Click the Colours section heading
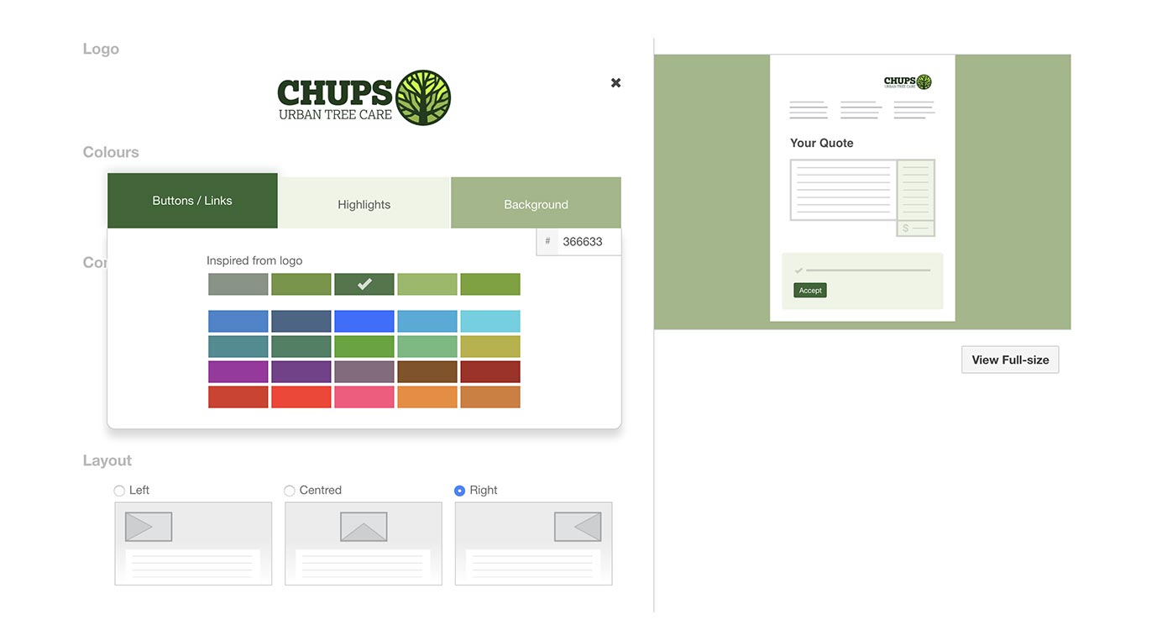Screen dimensions: 1162x630 (111, 152)
